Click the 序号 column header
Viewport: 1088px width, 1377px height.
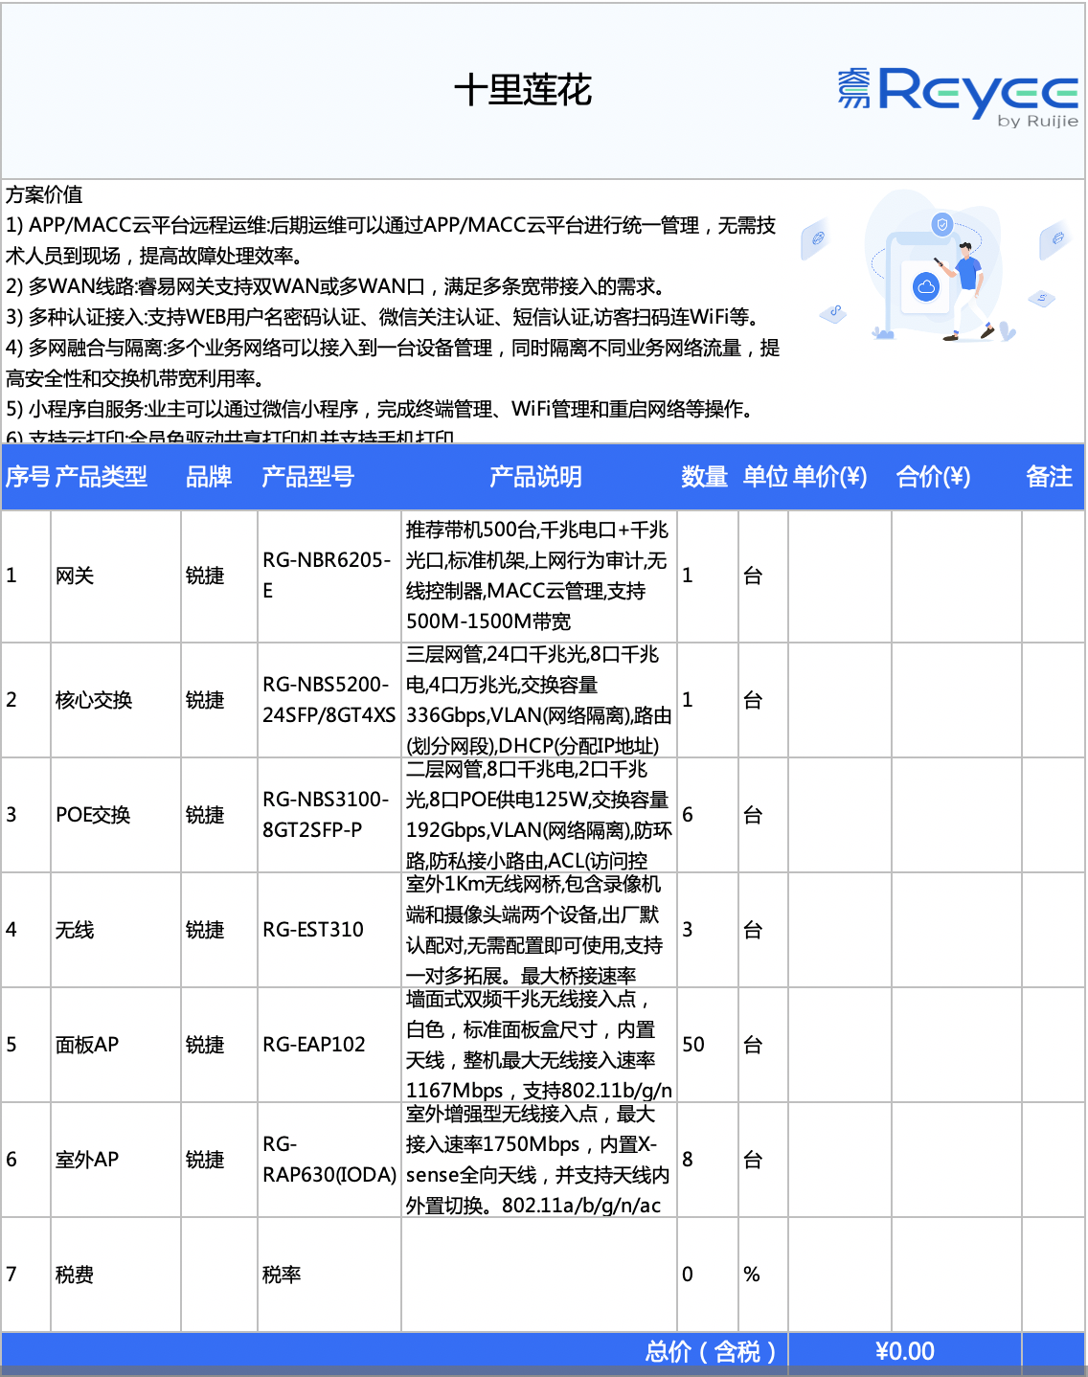(x=27, y=477)
